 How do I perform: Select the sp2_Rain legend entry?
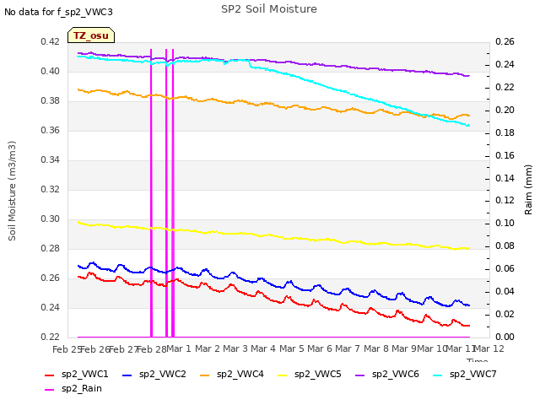pos(73,389)
